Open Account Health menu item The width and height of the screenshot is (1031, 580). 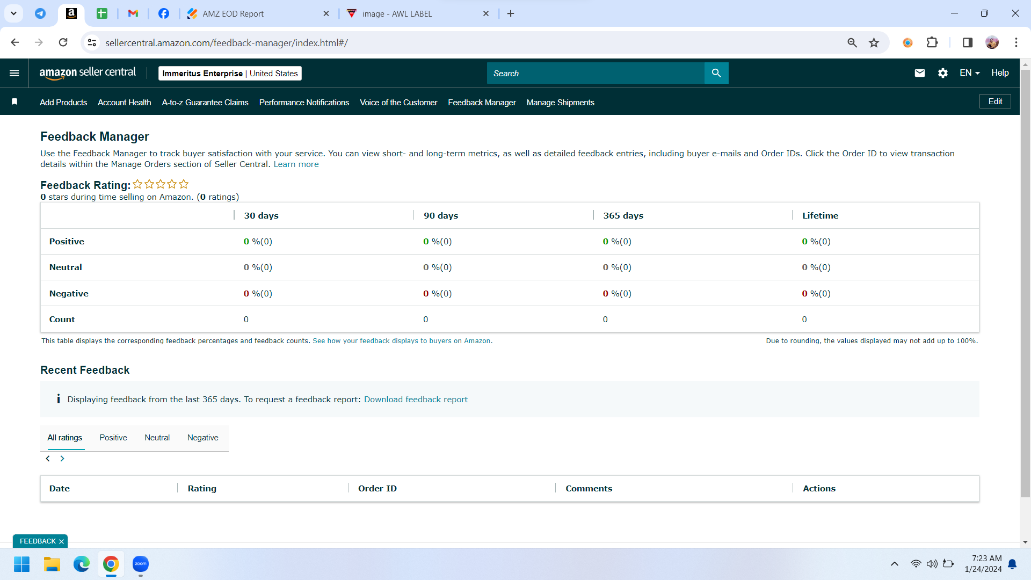pyautogui.click(x=124, y=102)
